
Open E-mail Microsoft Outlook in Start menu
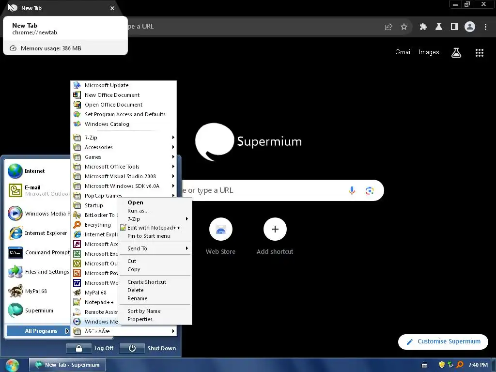coord(38,190)
